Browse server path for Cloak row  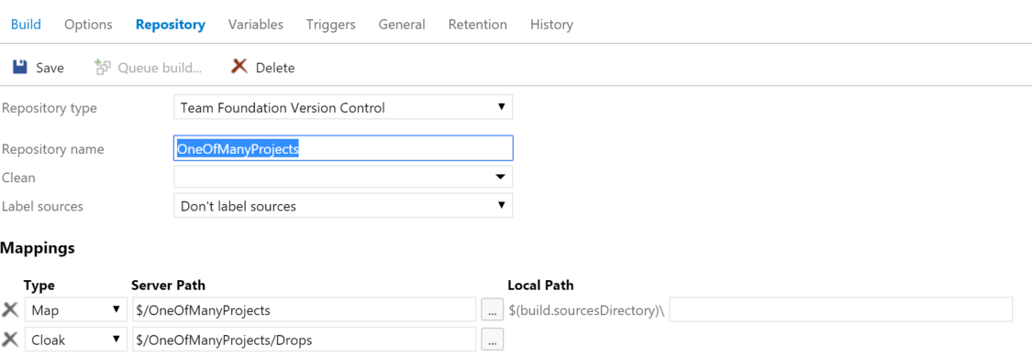492,340
